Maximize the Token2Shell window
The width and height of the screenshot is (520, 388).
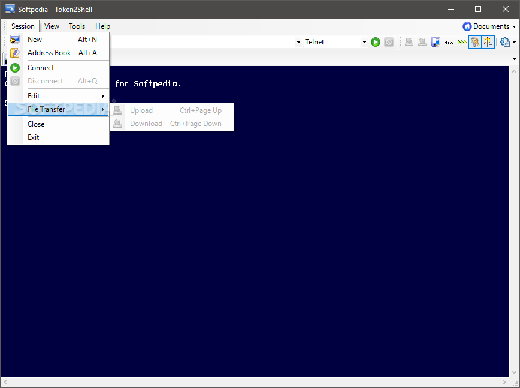click(x=478, y=9)
